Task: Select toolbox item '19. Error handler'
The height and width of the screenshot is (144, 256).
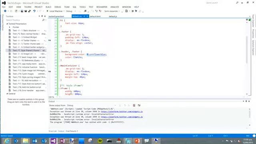Action: point(26,90)
